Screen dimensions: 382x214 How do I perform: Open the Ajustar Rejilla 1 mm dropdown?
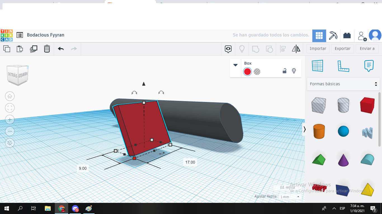pyautogui.click(x=290, y=197)
